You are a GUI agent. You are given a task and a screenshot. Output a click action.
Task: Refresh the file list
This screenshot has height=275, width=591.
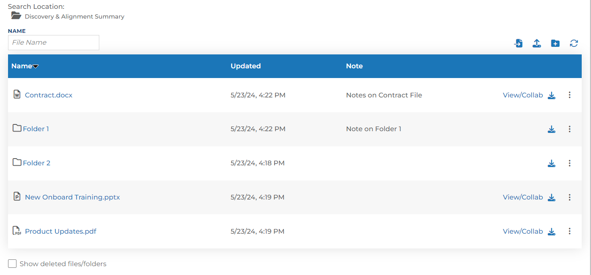pyautogui.click(x=574, y=43)
